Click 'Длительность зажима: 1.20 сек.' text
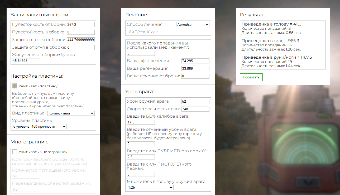The image size is (340, 195). click(271, 49)
